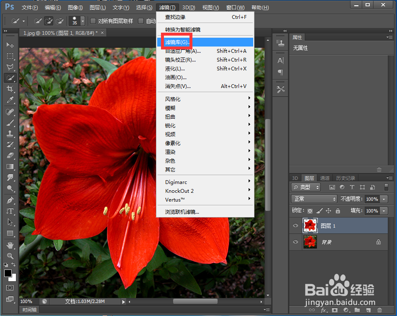
Task: Enable sample all layers checkbox
Action: [x=93, y=21]
